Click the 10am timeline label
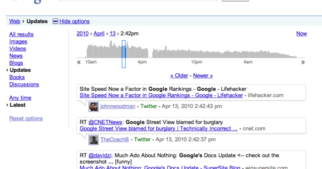This screenshot has height=169, width=322. [91, 62]
